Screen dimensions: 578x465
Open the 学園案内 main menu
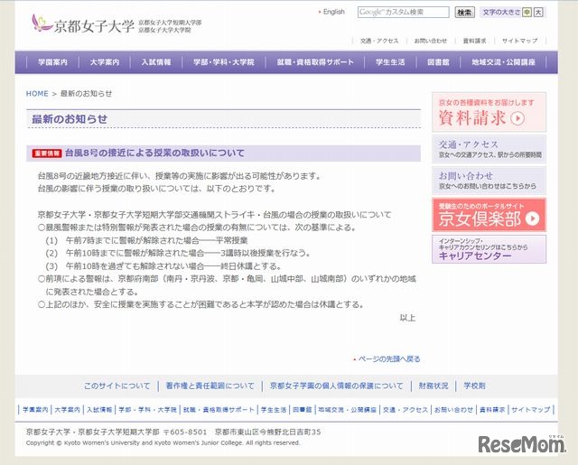pos(52,62)
